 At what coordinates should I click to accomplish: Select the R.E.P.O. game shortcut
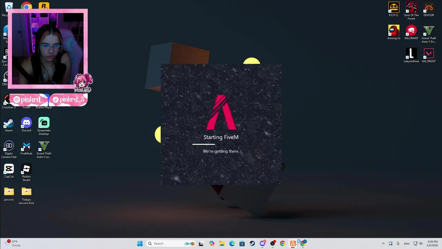click(394, 10)
